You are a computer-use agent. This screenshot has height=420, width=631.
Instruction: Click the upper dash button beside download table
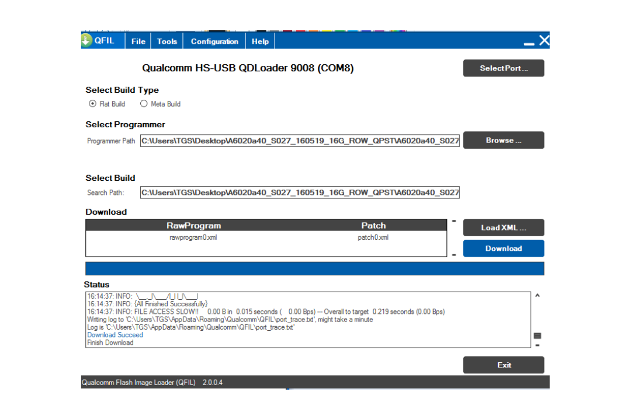pos(454,221)
